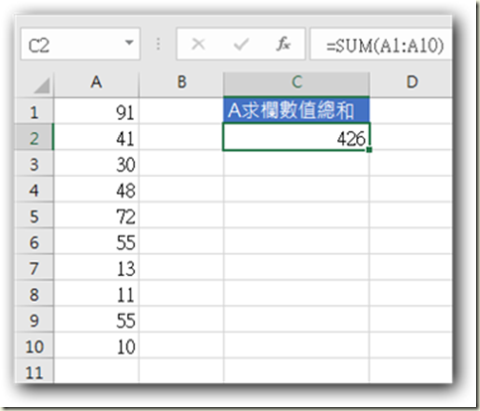Click the fill handle of cell C2

tap(369, 150)
